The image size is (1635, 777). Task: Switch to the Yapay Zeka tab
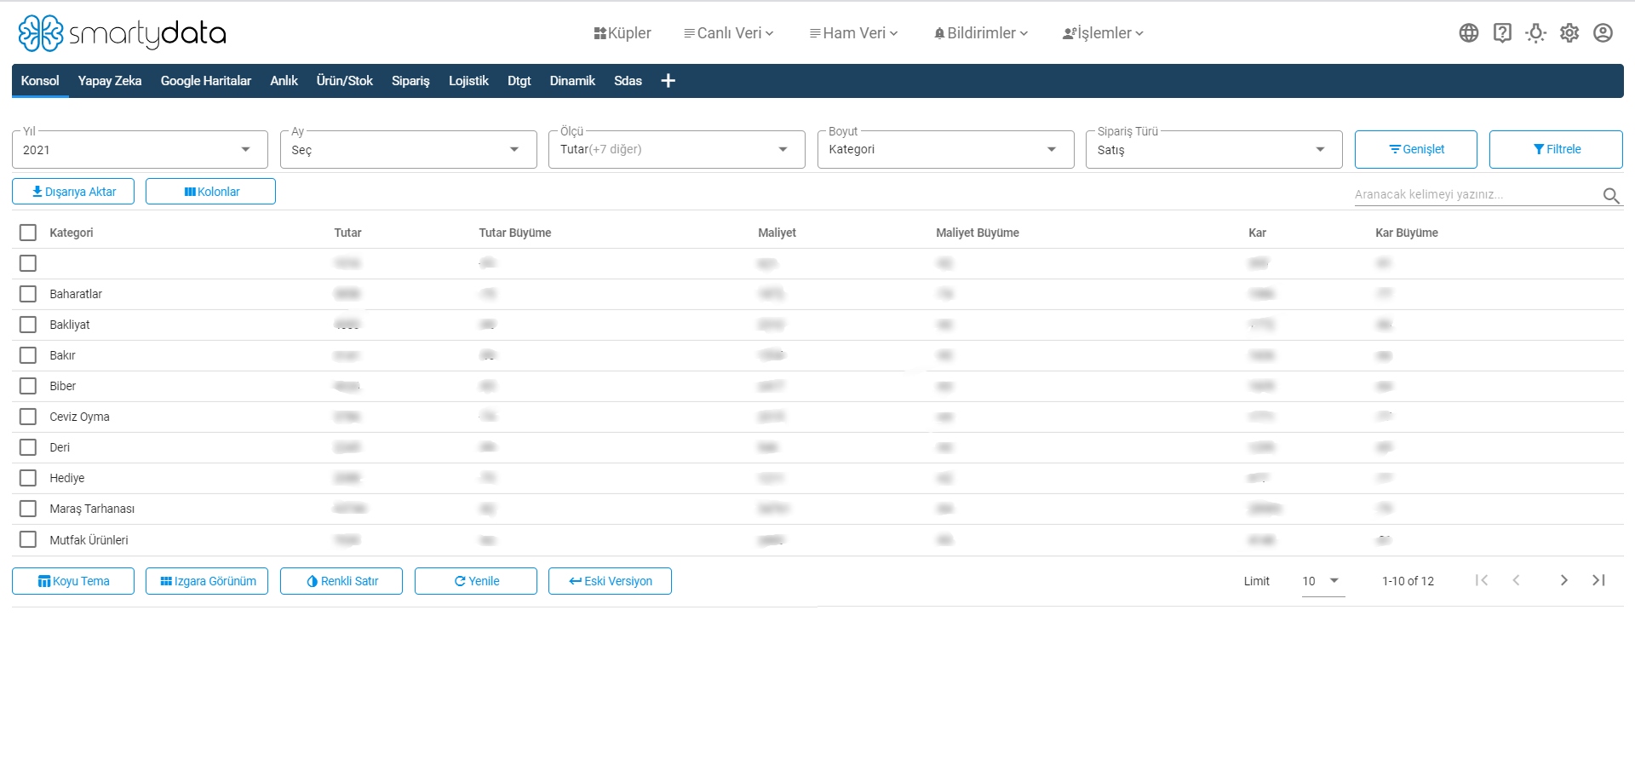click(110, 81)
